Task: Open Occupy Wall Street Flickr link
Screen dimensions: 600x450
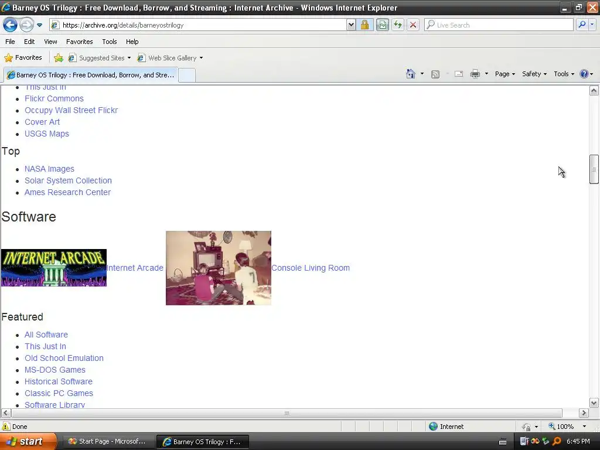Action: pyautogui.click(x=71, y=110)
